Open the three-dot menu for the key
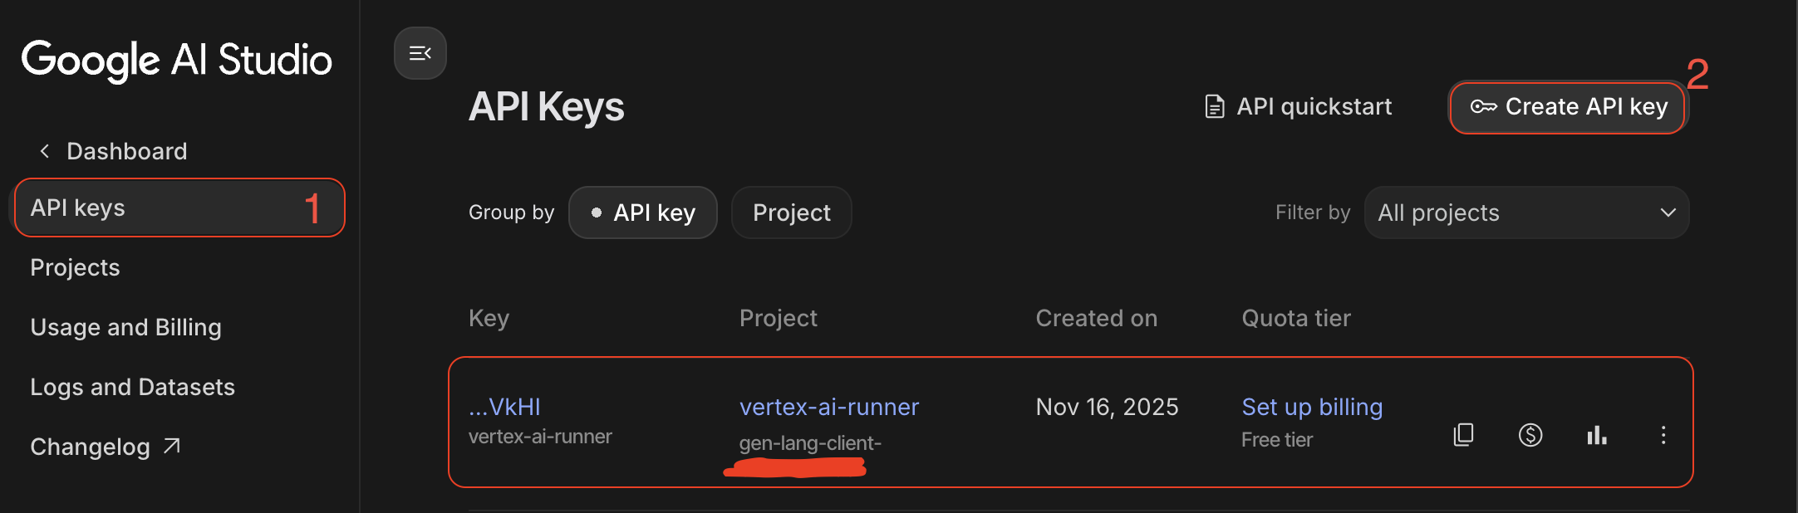Image resolution: width=1798 pixels, height=513 pixels. point(1663,435)
